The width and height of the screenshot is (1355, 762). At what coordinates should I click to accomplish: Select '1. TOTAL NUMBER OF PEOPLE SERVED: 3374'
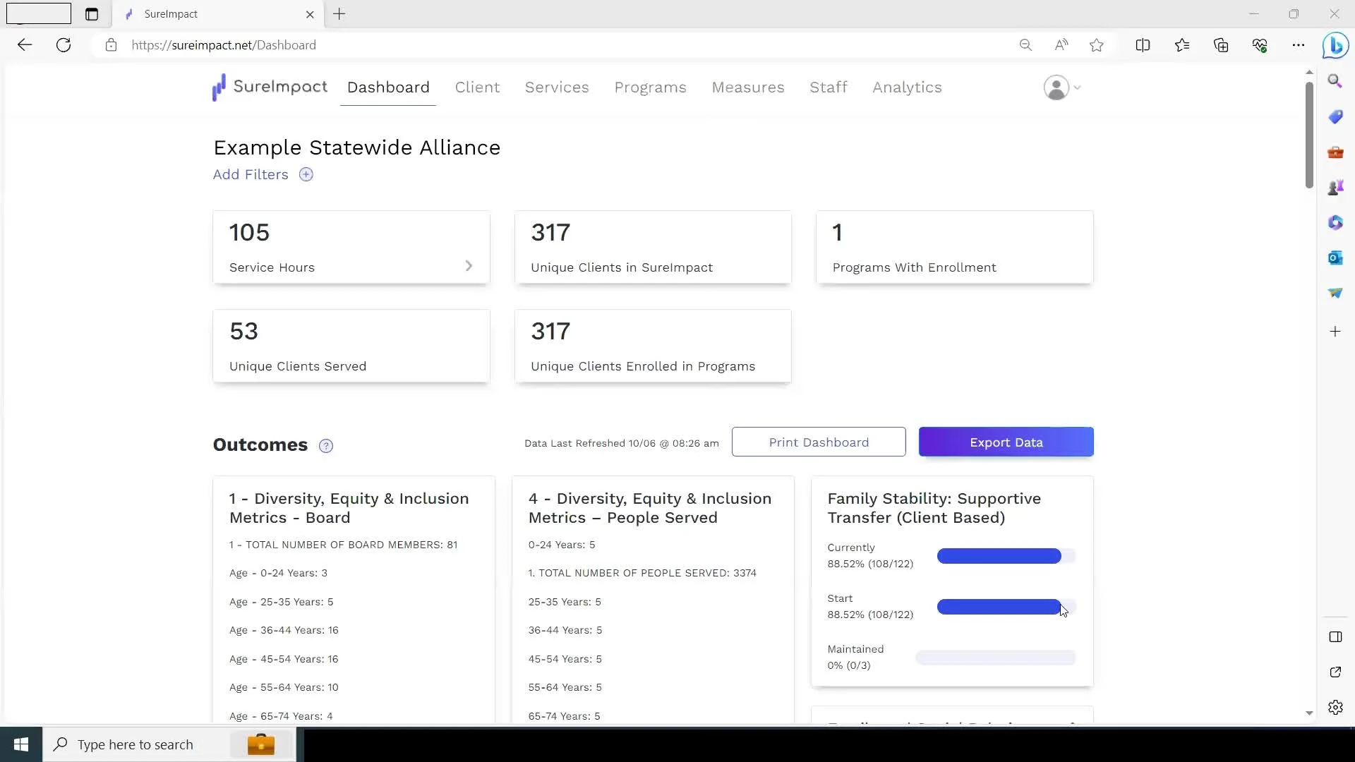click(x=642, y=573)
